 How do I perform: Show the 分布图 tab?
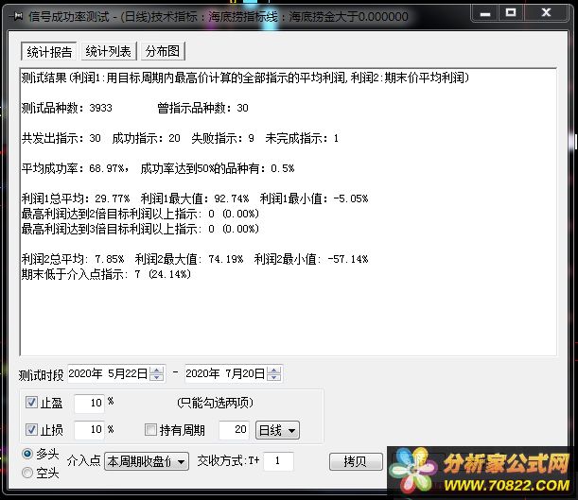tap(163, 51)
